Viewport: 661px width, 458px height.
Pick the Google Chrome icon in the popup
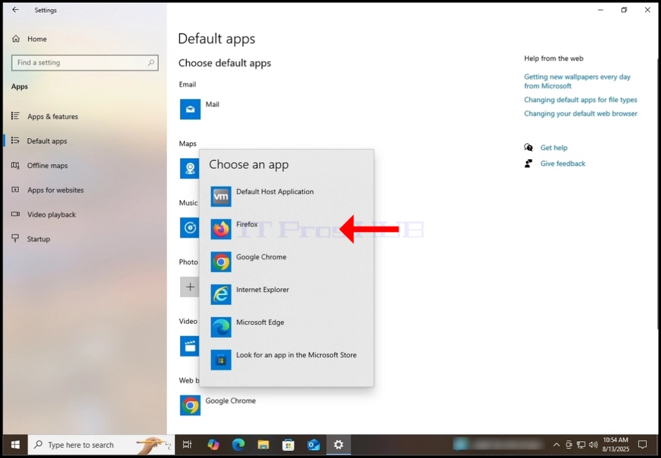221,262
